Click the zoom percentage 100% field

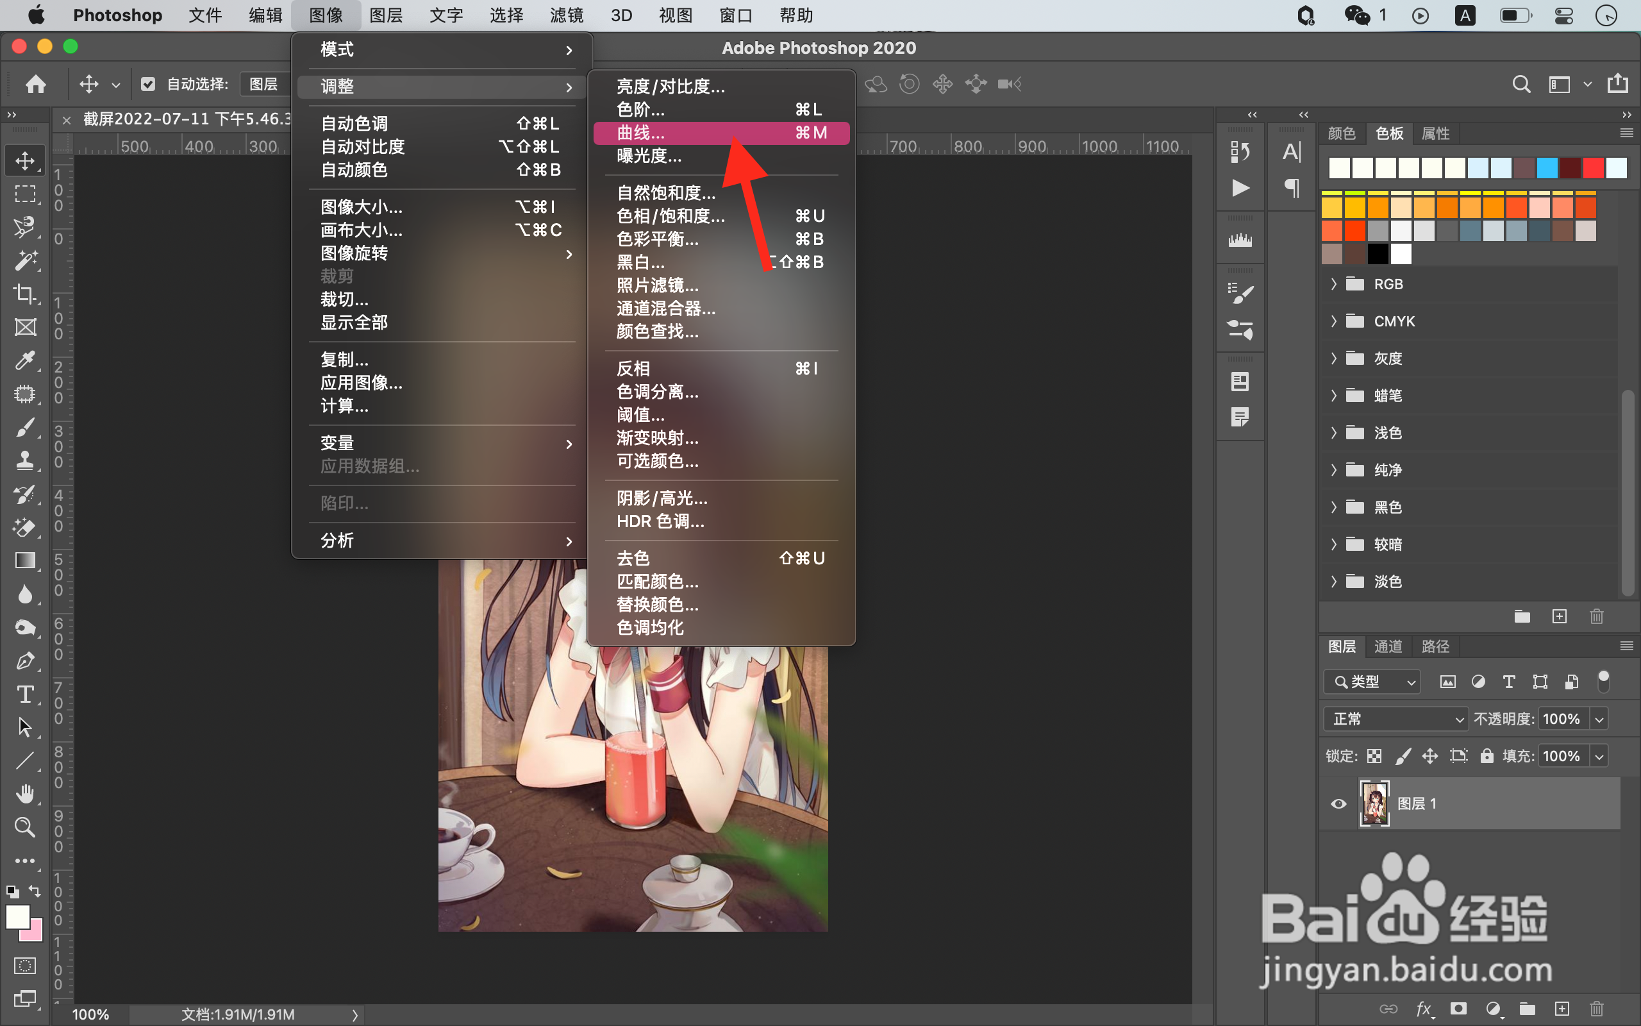tap(91, 1014)
